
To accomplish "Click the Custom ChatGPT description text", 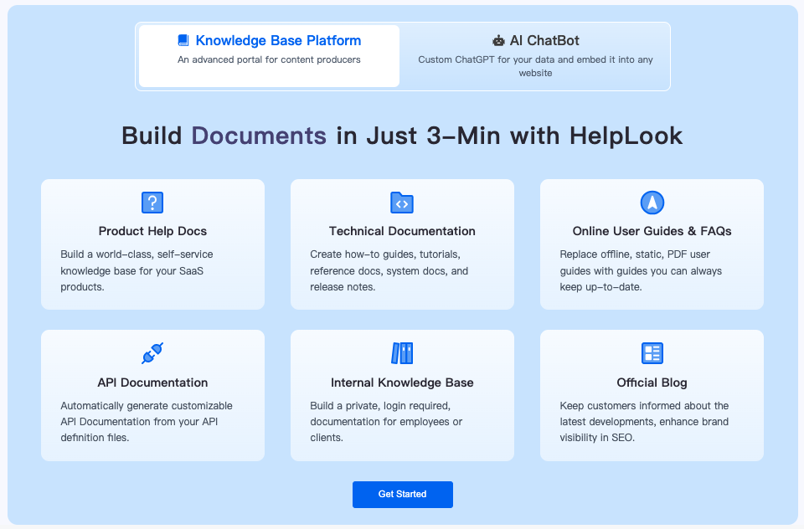I will coord(536,65).
